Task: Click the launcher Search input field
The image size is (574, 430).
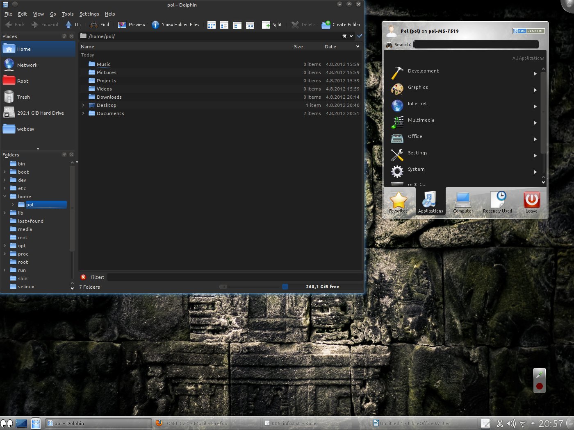Action: point(476,45)
